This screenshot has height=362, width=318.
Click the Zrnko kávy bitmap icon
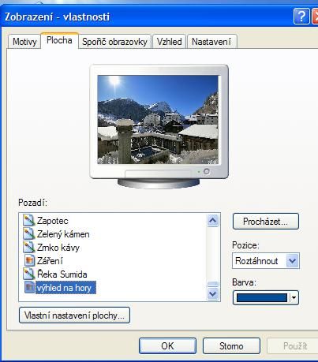pos(28,248)
